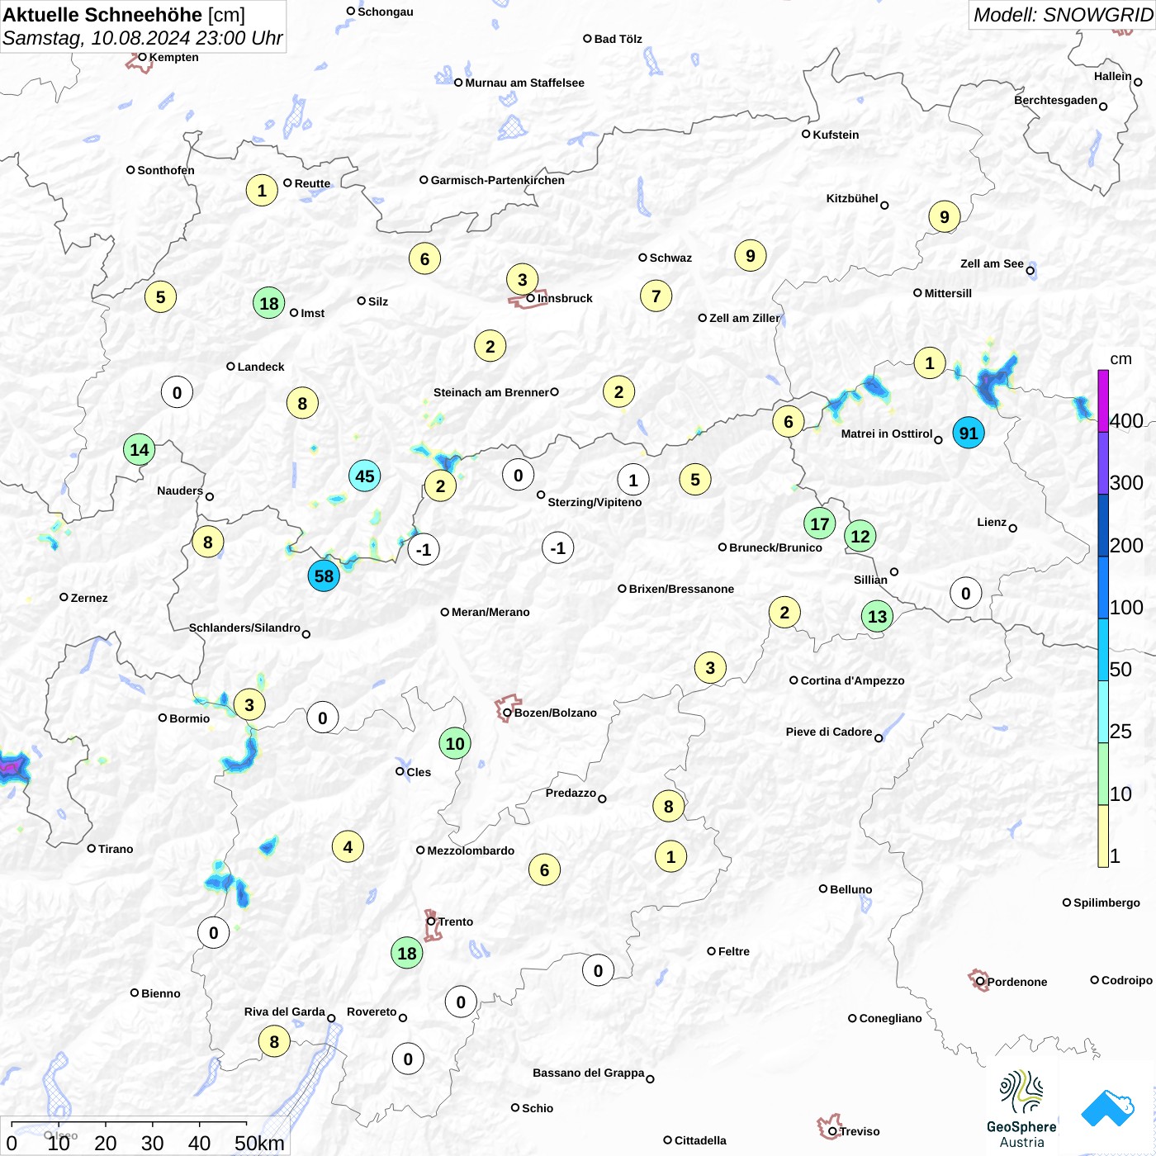The image size is (1156, 1156).
Task: Click the Bassano del Grappa label
Action: [588, 1073]
